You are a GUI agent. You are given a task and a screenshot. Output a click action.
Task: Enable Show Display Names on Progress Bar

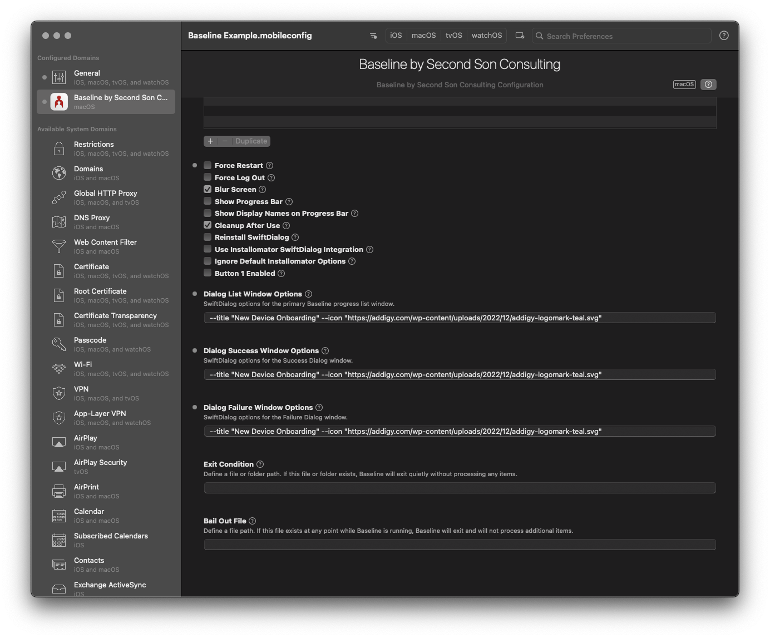pyautogui.click(x=208, y=213)
